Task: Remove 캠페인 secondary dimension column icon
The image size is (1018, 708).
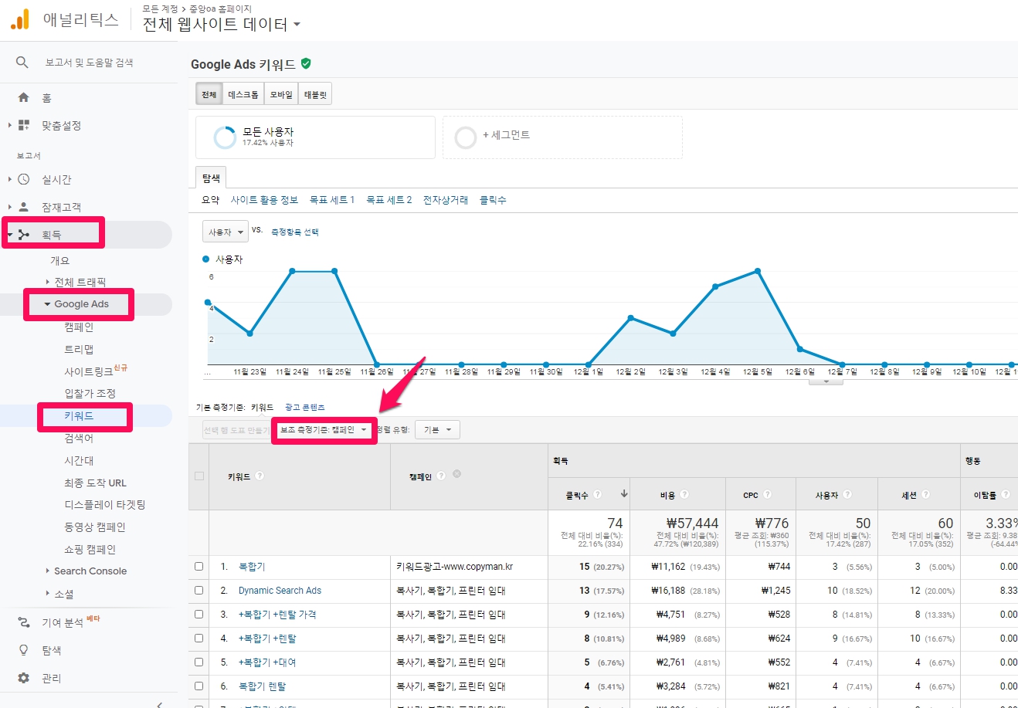Action: coord(457,474)
